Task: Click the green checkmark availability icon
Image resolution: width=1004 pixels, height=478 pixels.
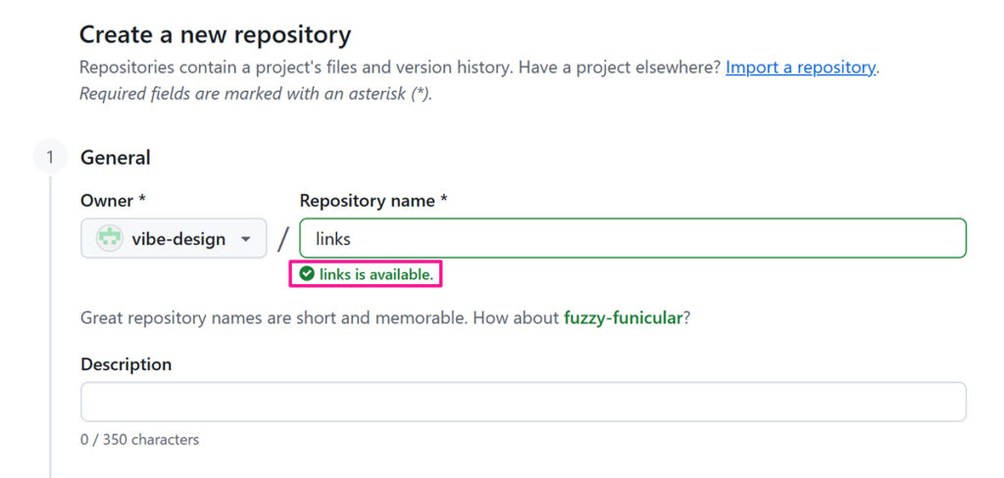Action: [x=307, y=274]
